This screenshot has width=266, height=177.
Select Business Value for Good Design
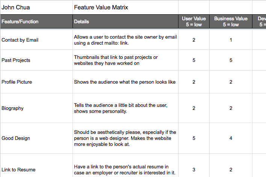231,138
